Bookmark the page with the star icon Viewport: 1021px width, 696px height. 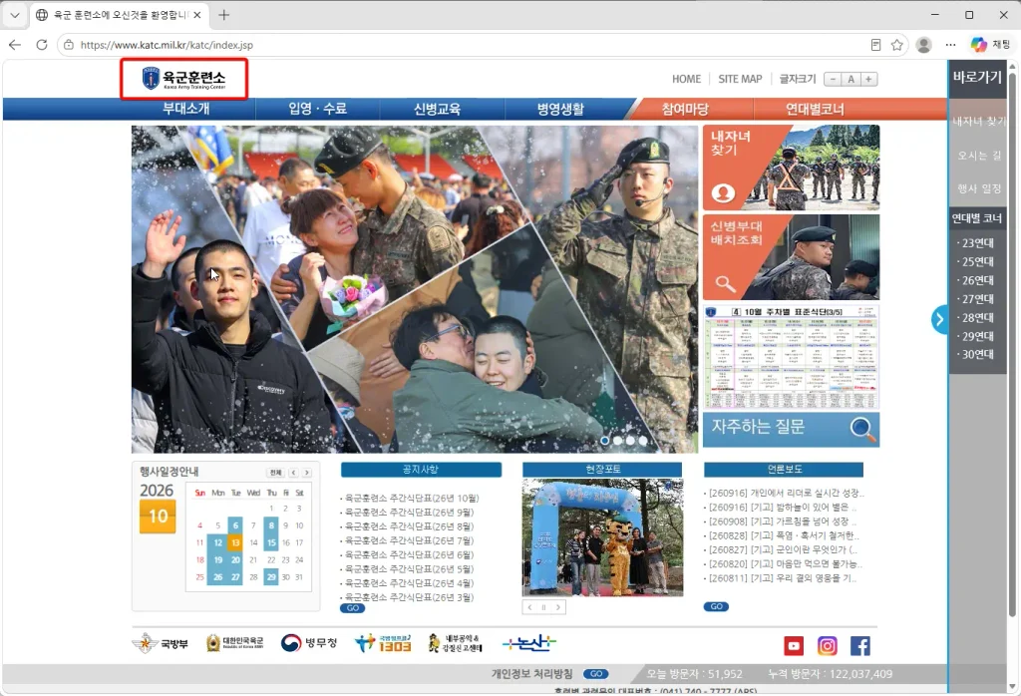click(x=896, y=45)
